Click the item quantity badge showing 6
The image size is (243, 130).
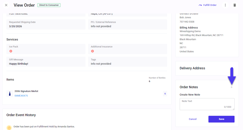click(x=165, y=94)
